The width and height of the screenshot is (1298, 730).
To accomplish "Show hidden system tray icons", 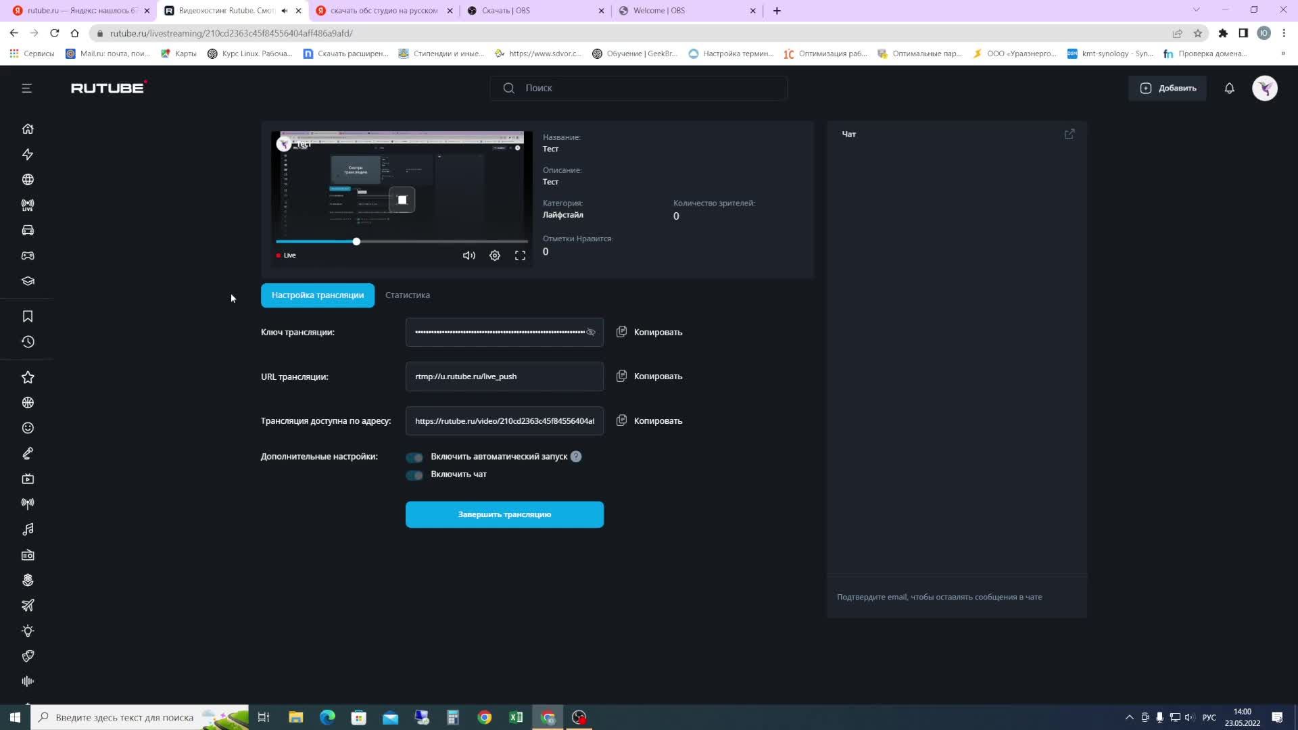I will pyautogui.click(x=1128, y=717).
